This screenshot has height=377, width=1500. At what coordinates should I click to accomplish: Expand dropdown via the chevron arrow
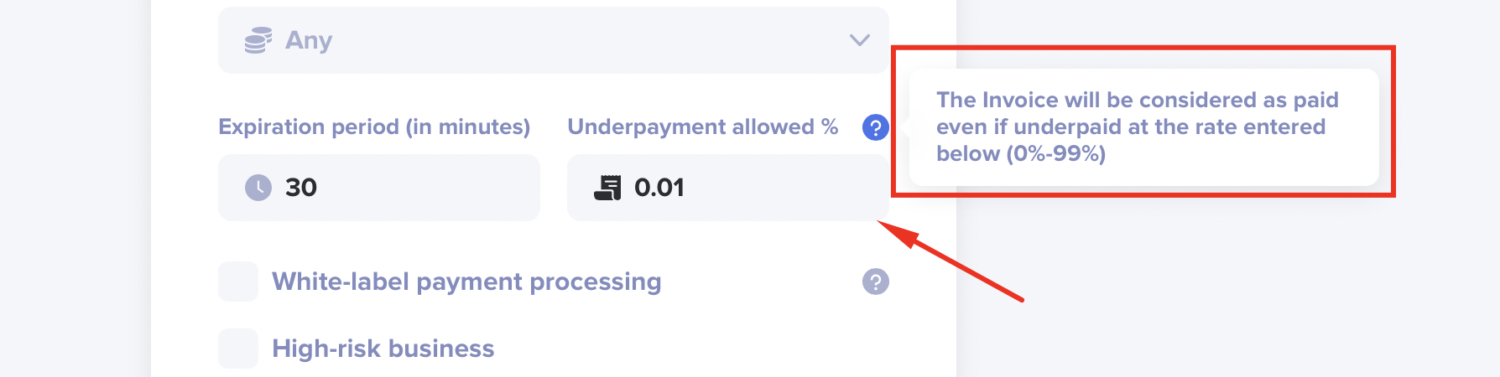(860, 40)
